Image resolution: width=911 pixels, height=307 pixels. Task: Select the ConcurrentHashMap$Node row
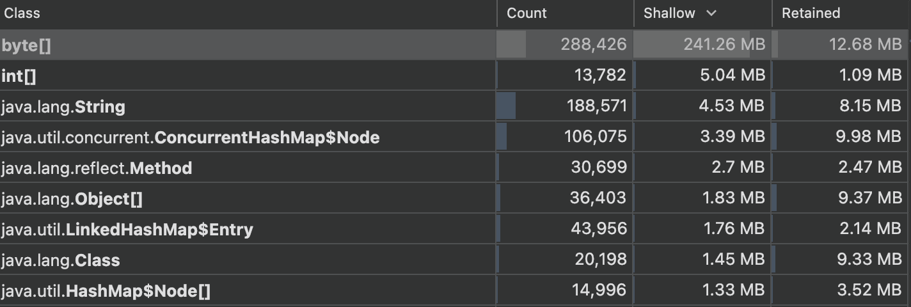(x=190, y=137)
